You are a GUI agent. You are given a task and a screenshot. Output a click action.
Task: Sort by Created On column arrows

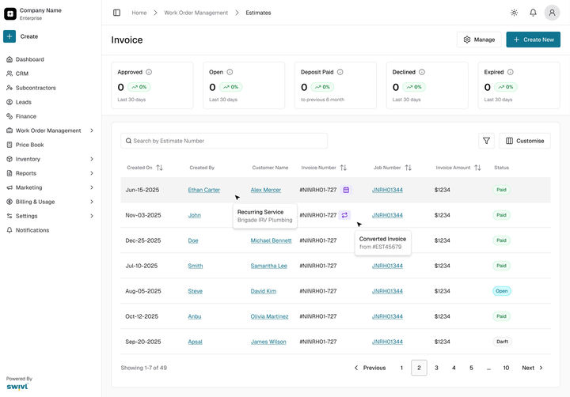tap(159, 168)
